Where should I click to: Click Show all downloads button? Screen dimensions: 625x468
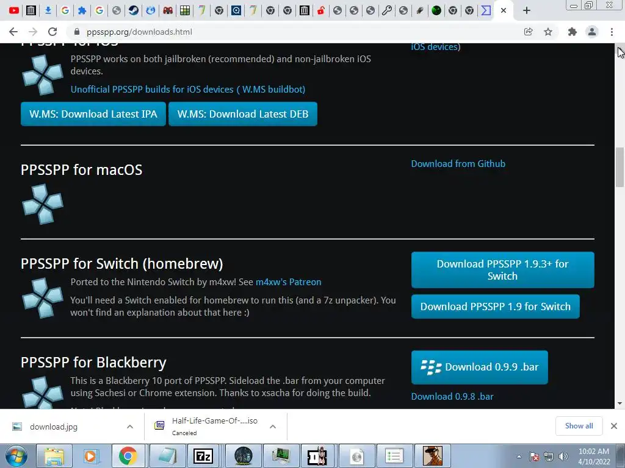[579, 426]
